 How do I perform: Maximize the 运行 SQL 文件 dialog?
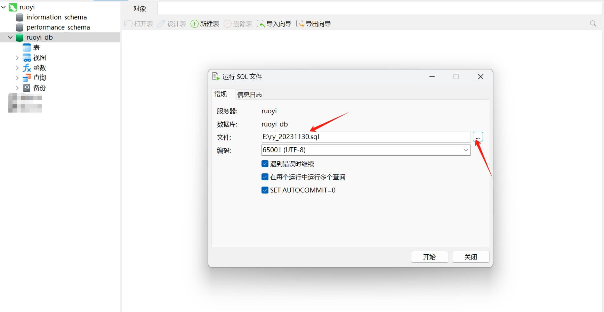456,76
